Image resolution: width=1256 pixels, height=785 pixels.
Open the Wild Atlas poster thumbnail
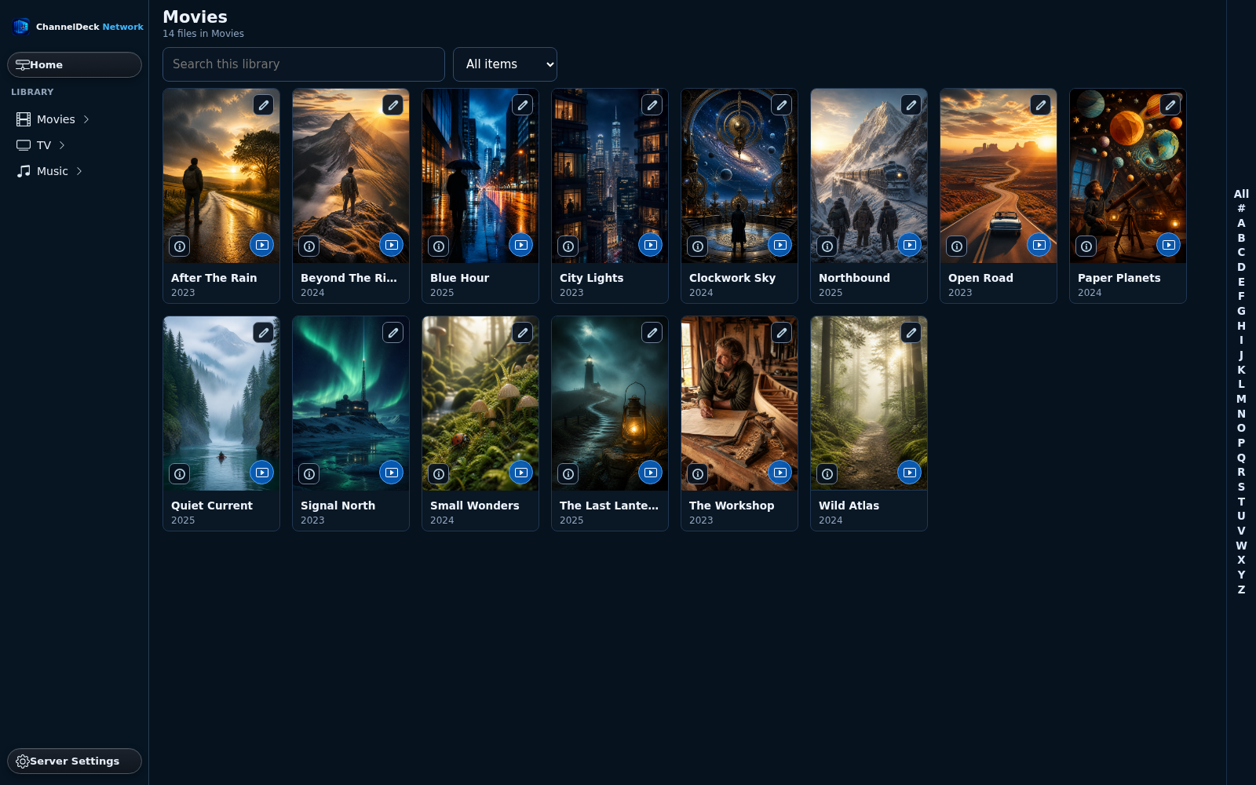click(869, 403)
